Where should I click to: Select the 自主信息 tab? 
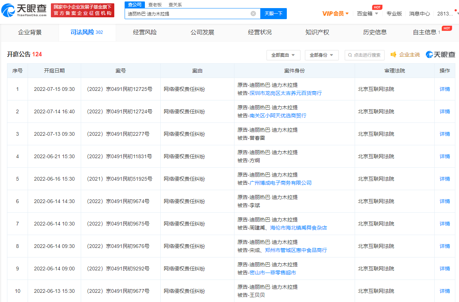click(427, 32)
